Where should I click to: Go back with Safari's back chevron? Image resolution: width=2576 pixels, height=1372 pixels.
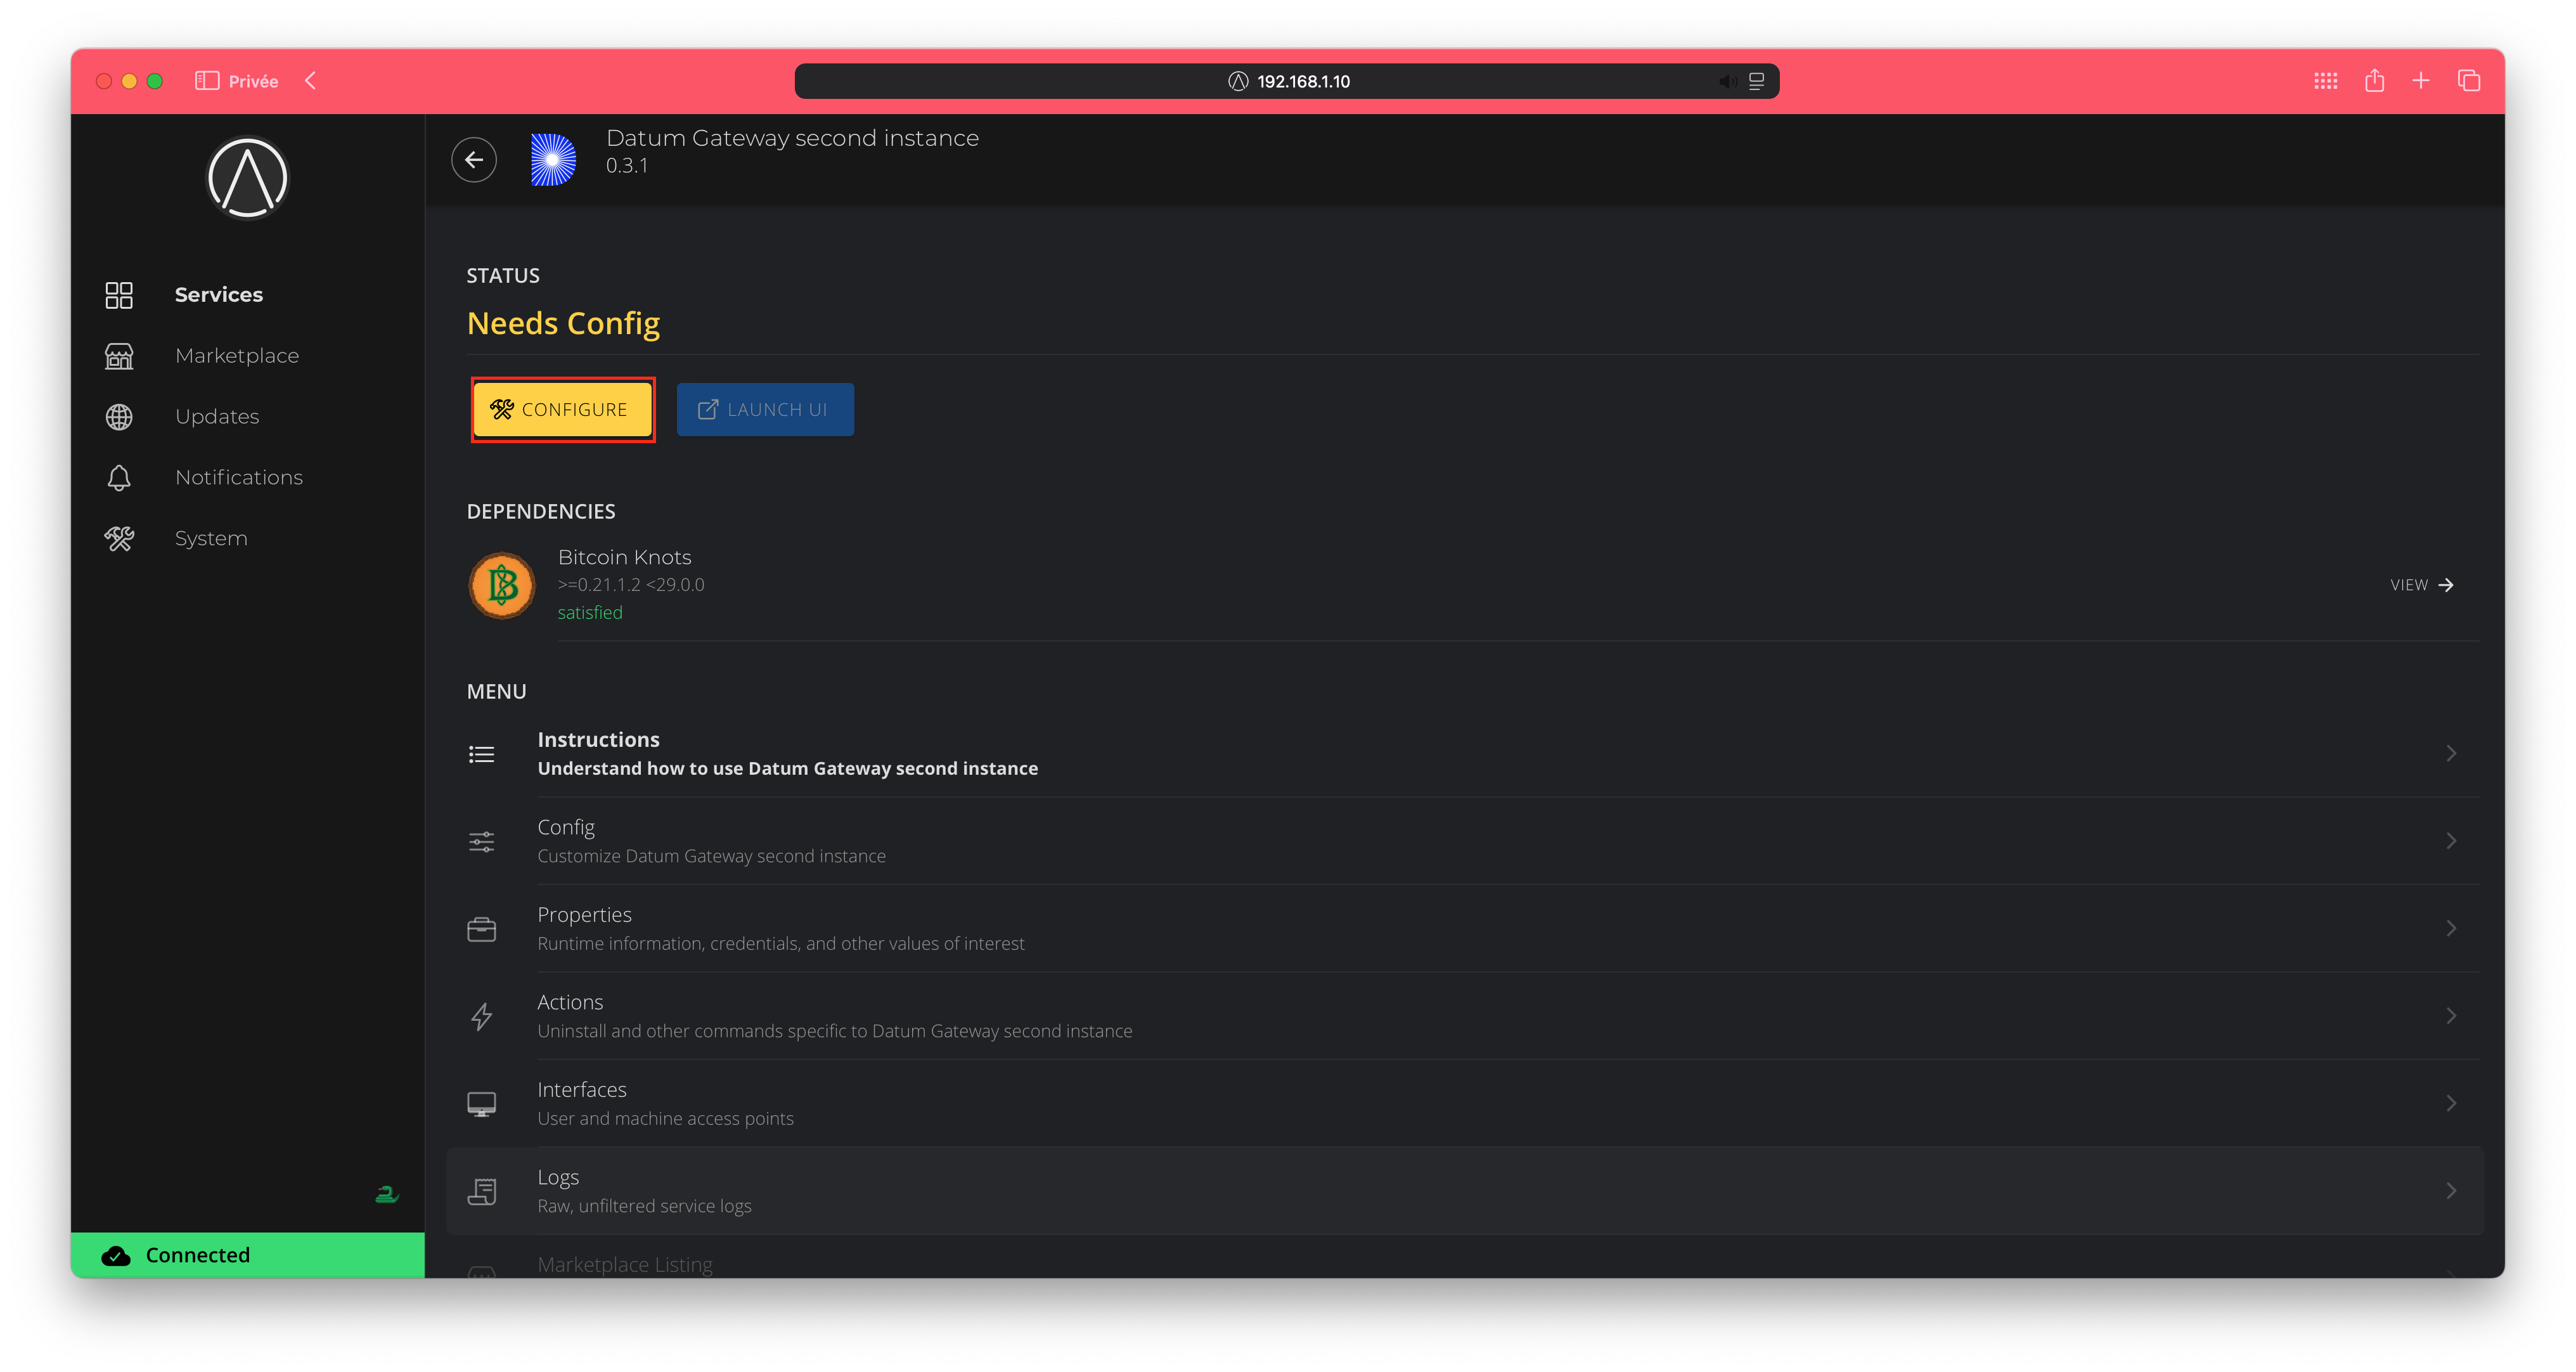(310, 81)
